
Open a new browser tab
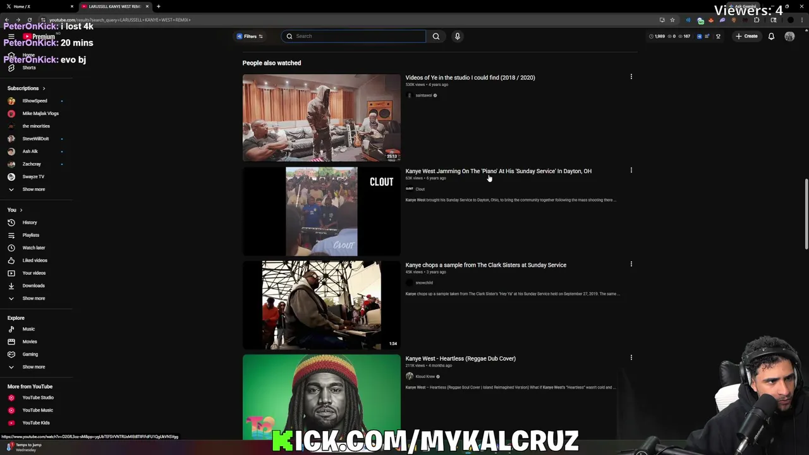pos(159,6)
